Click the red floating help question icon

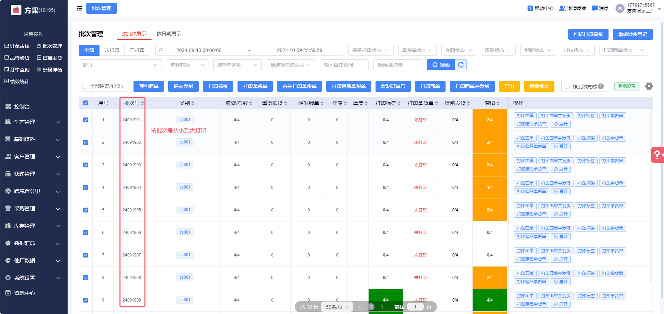pos(657,155)
